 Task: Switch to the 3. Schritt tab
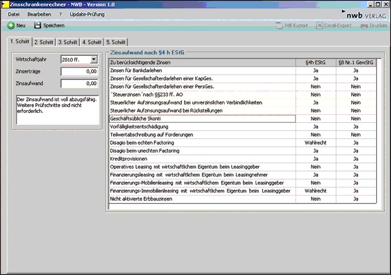[x=68, y=42]
